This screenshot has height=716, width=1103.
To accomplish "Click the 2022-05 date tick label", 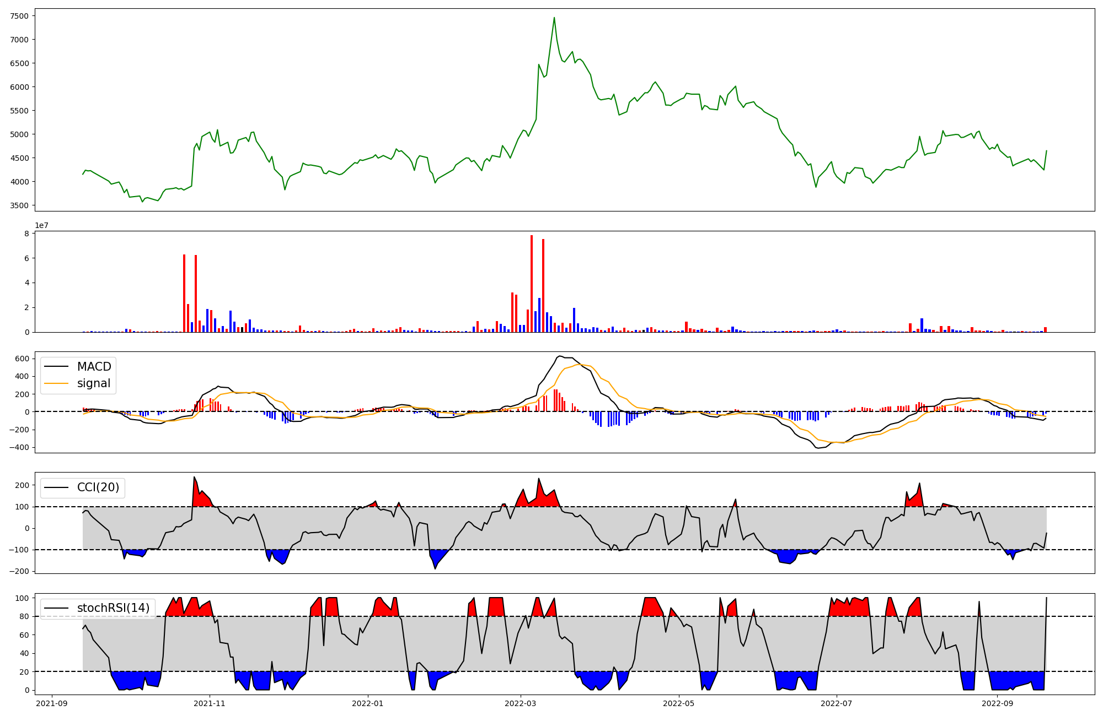I will click(x=678, y=703).
